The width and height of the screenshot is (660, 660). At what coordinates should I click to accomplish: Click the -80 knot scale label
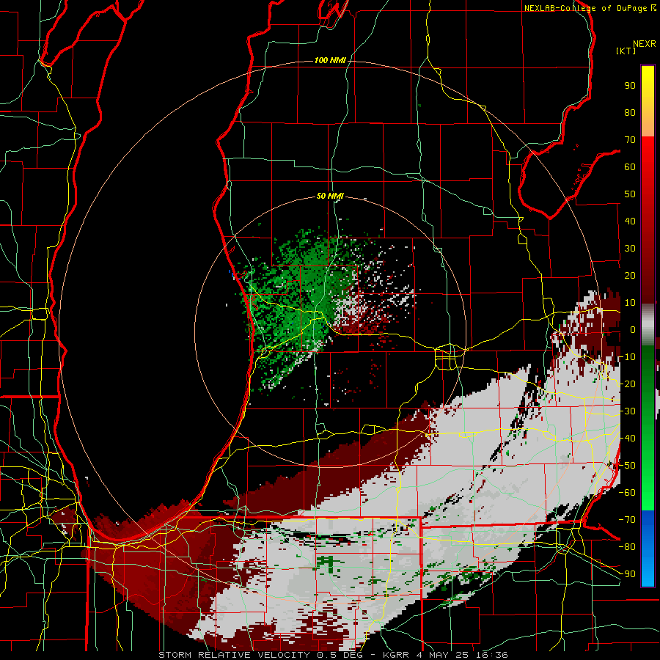tap(627, 547)
